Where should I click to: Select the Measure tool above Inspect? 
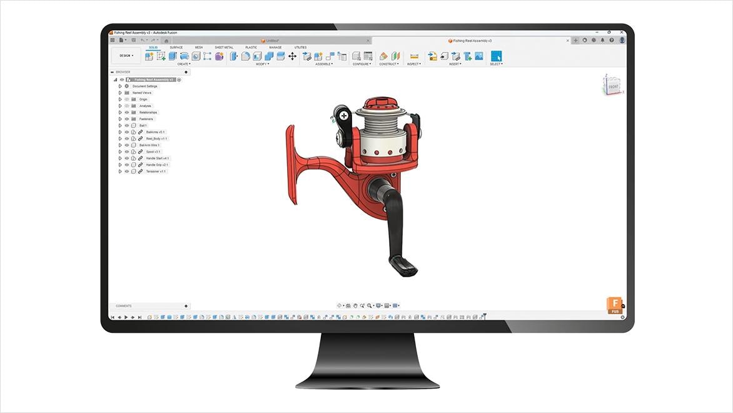tap(413, 56)
